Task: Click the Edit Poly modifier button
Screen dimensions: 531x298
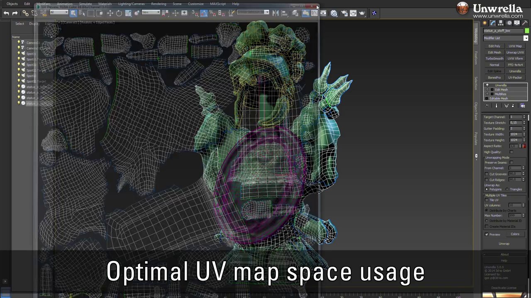Action: (494, 46)
